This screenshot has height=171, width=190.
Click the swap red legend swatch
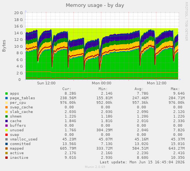coord(6,135)
